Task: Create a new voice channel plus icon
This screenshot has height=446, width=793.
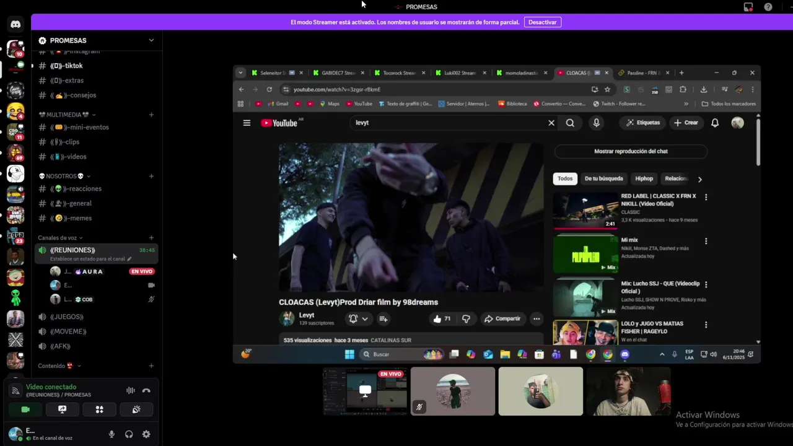Action: pyautogui.click(x=151, y=238)
